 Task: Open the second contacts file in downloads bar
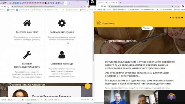[x=31, y=100]
